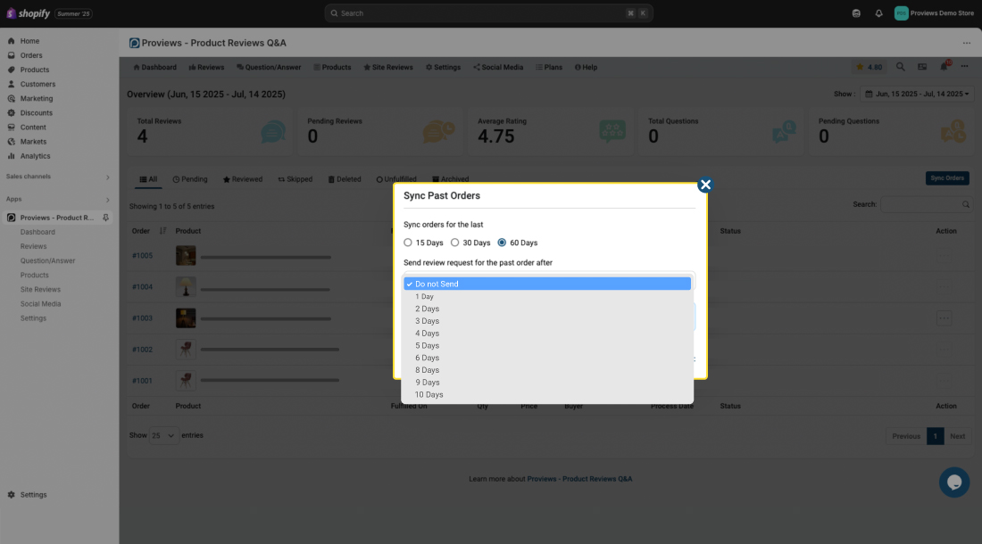Open Sidekick icon in Shopify top bar
Viewport: 982px width, 544px height.
(856, 13)
